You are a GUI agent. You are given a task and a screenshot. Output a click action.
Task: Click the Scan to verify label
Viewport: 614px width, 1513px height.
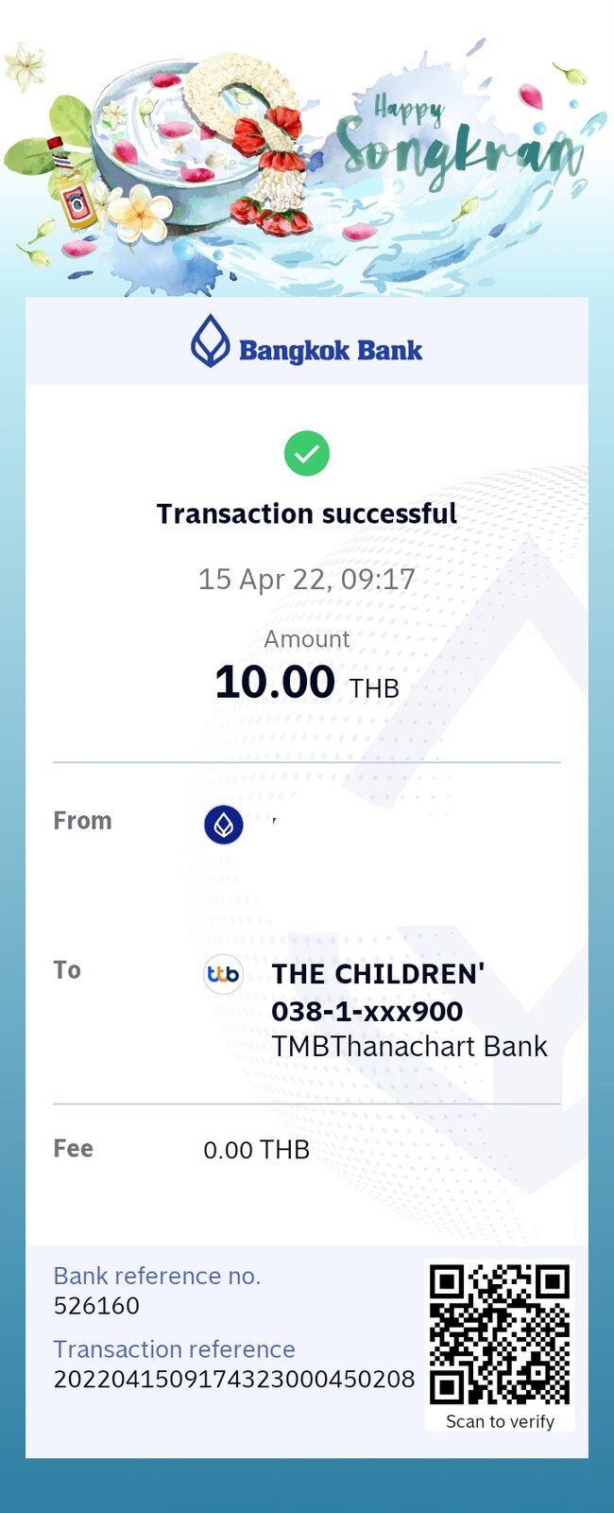point(500,1421)
